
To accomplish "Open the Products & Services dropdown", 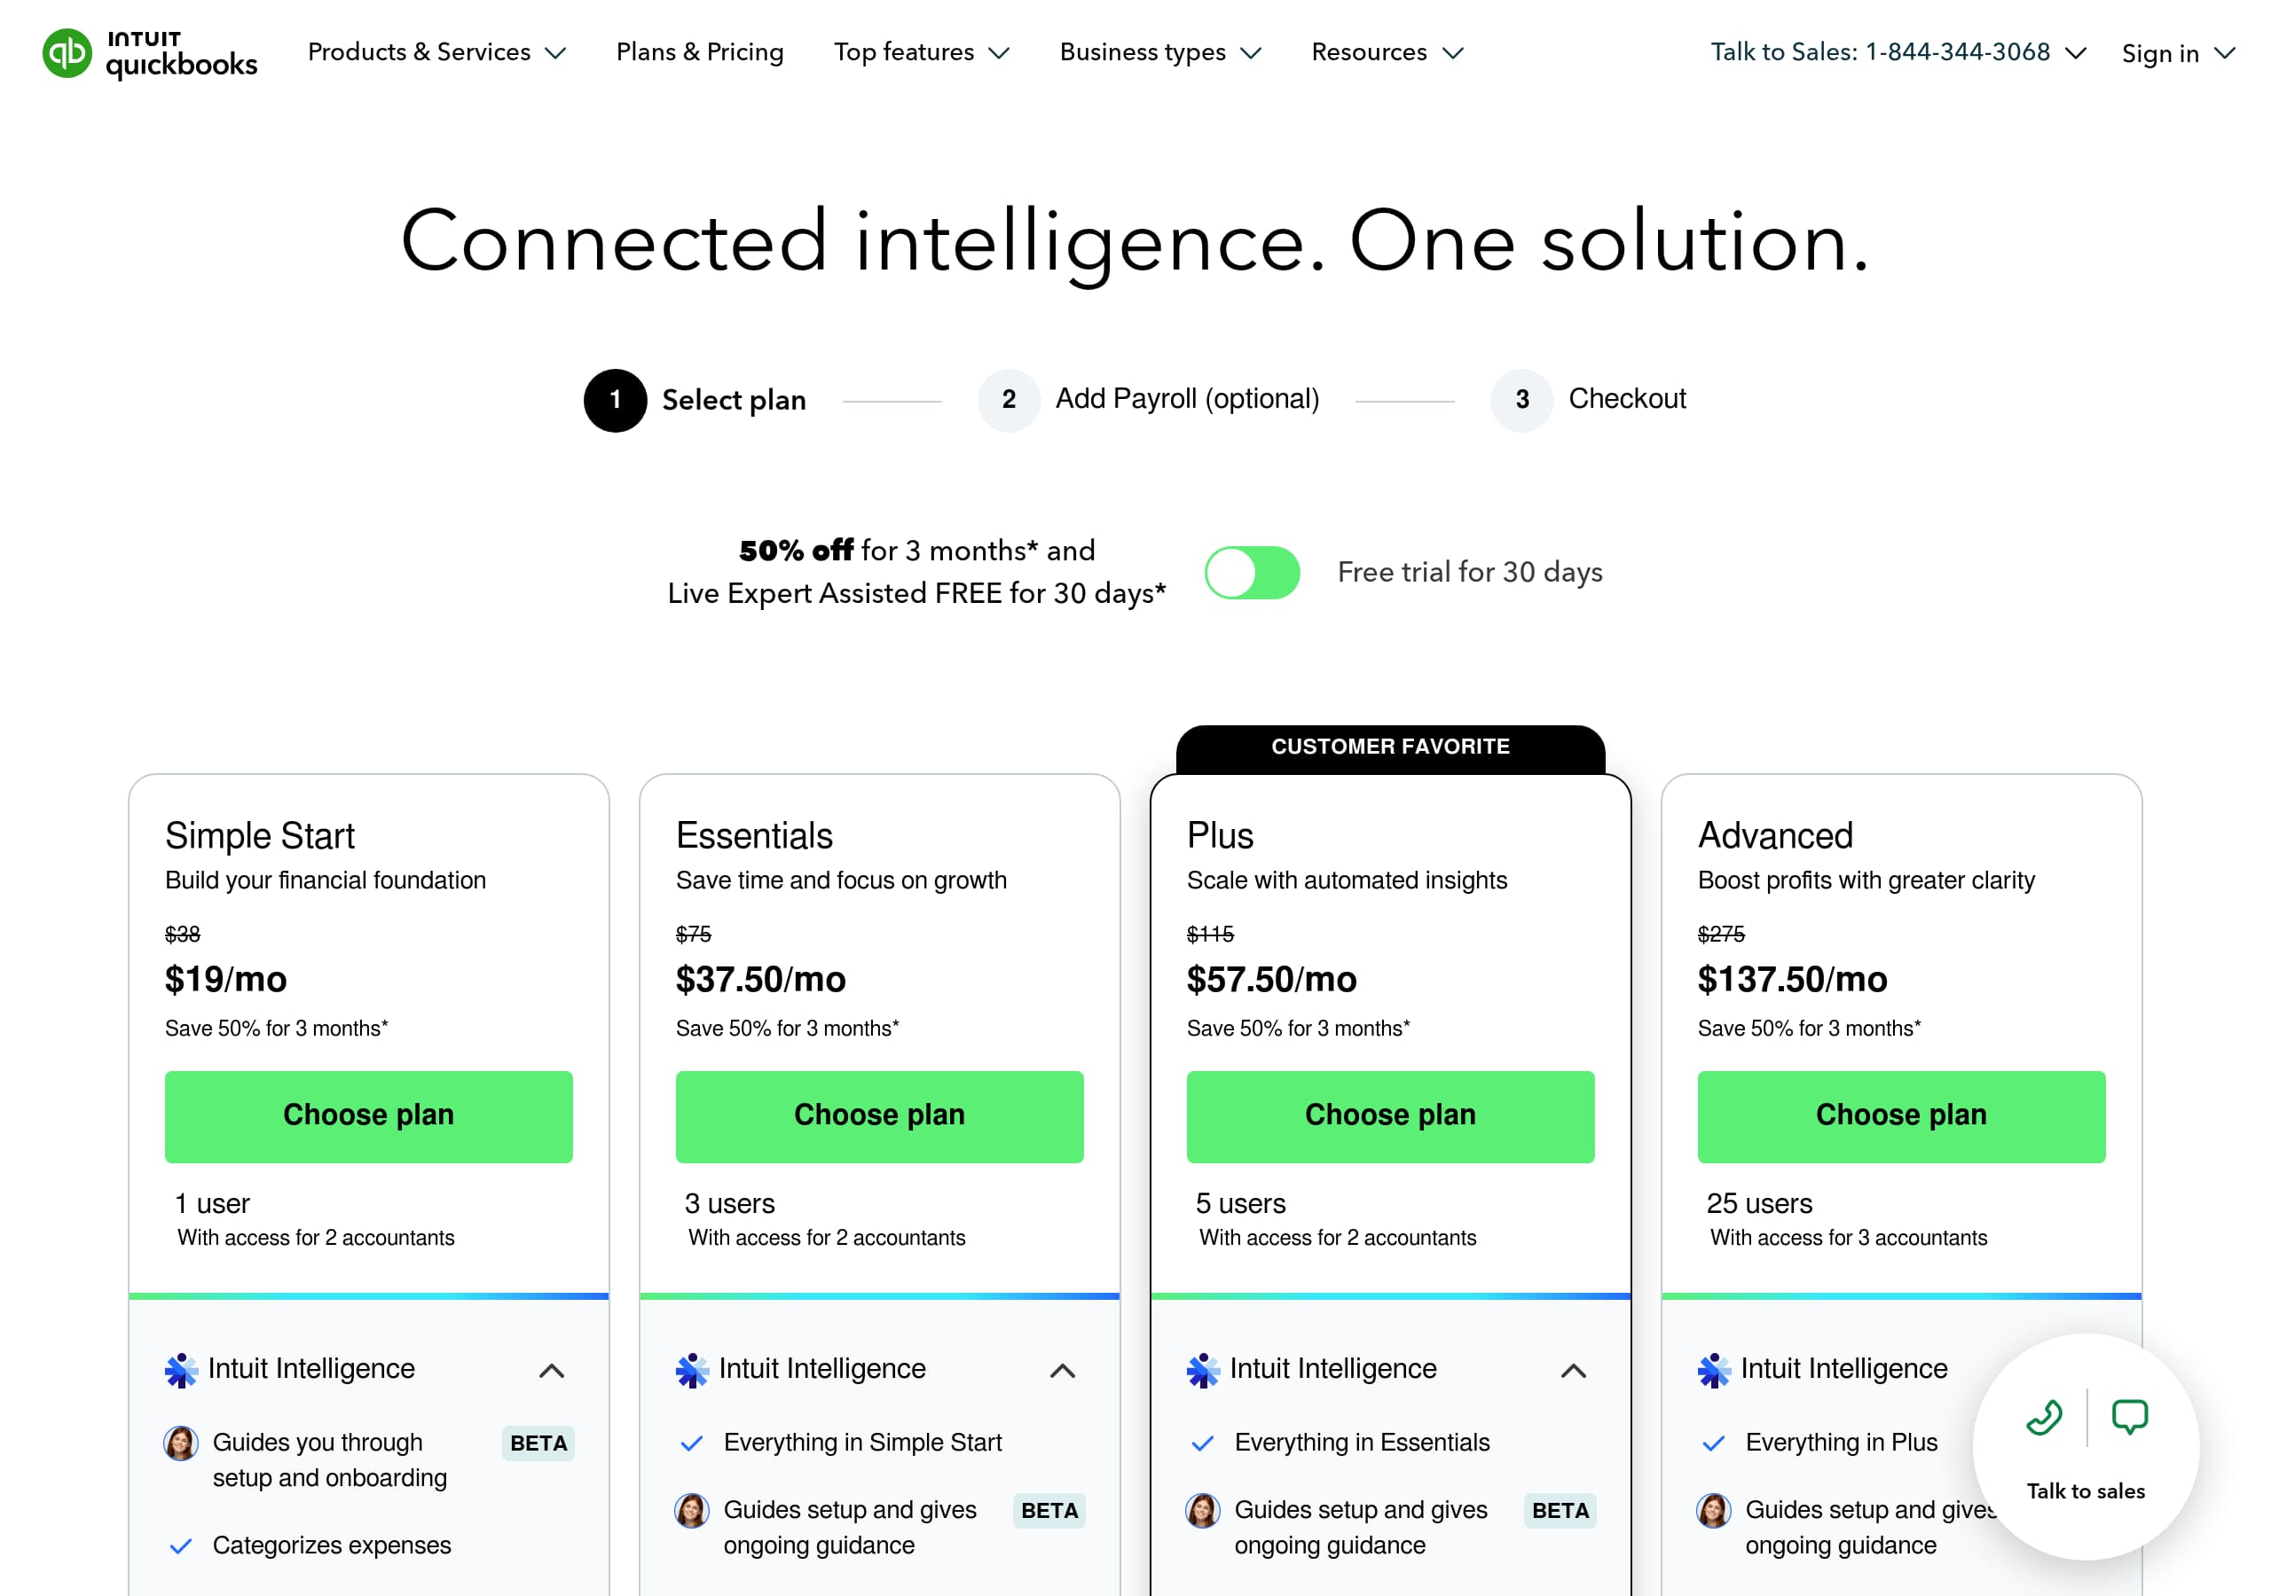I will pos(436,52).
